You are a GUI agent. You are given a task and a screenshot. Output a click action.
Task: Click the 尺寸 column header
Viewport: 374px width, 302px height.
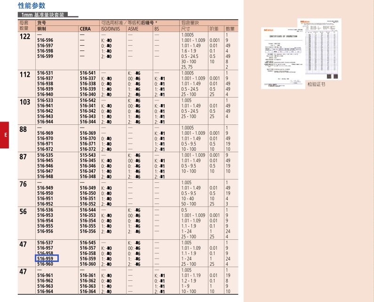coord(185,29)
